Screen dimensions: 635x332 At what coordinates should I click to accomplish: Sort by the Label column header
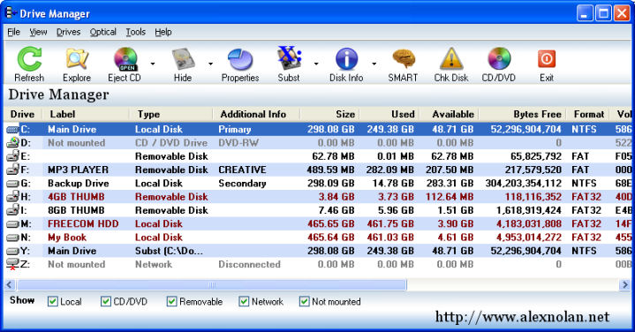86,115
